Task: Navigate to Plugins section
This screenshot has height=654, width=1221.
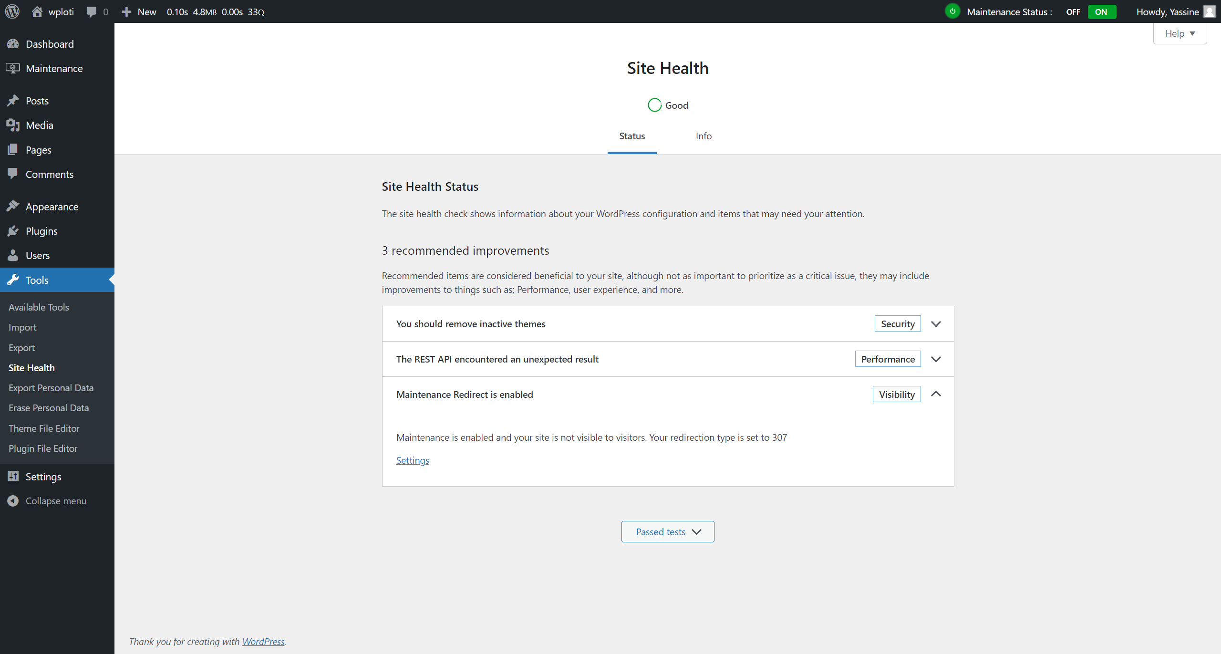Action: pos(41,231)
